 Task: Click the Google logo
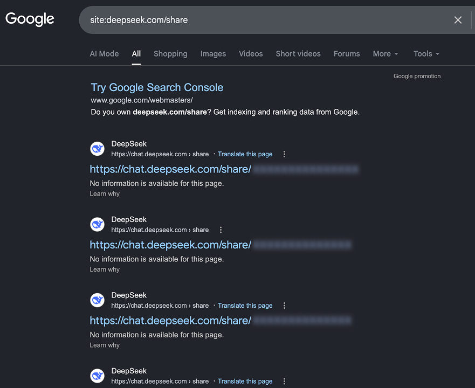(x=30, y=19)
